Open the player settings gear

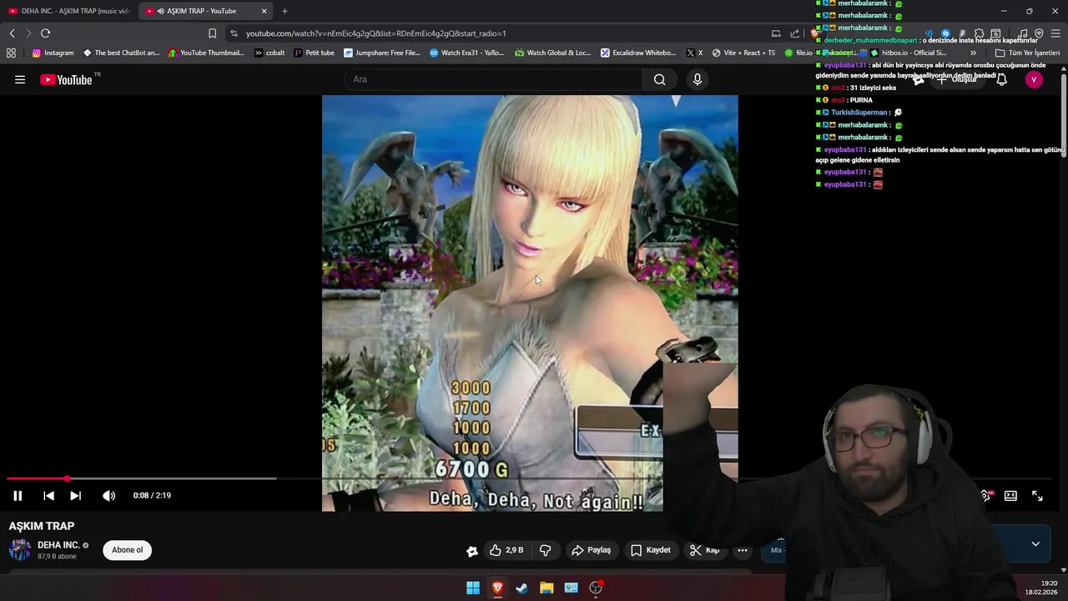click(985, 495)
